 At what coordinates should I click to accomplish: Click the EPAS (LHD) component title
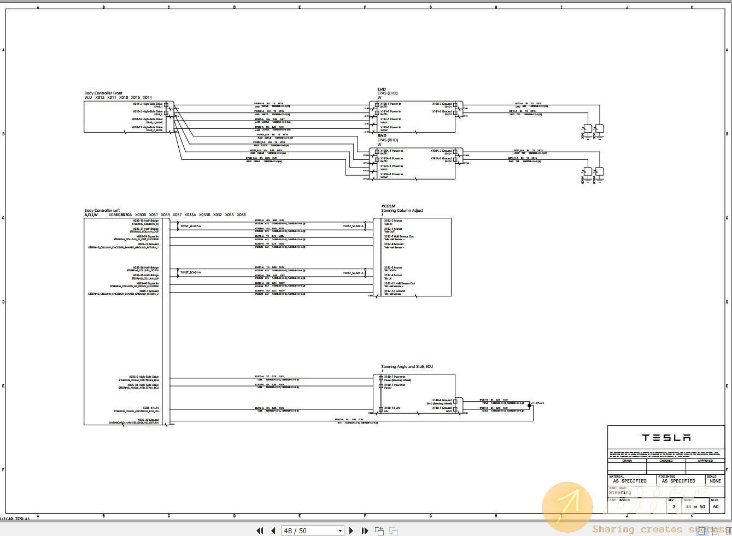(x=388, y=93)
